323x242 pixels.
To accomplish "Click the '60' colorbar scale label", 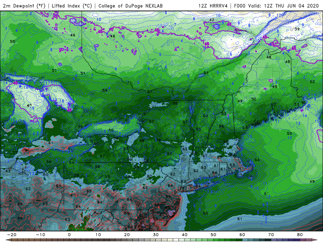I will pos(242,235).
